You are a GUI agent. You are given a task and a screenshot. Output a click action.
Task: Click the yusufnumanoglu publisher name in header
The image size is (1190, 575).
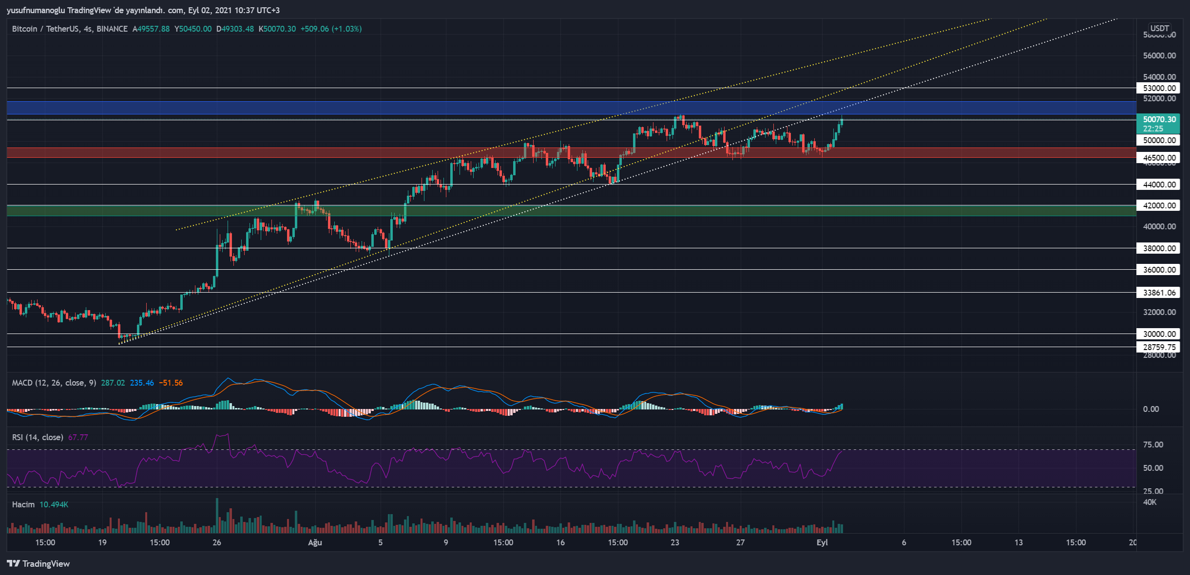click(36, 10)
